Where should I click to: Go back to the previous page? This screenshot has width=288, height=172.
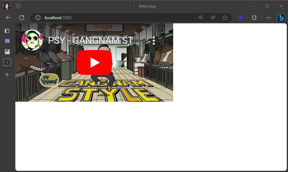tap(8, 18)
